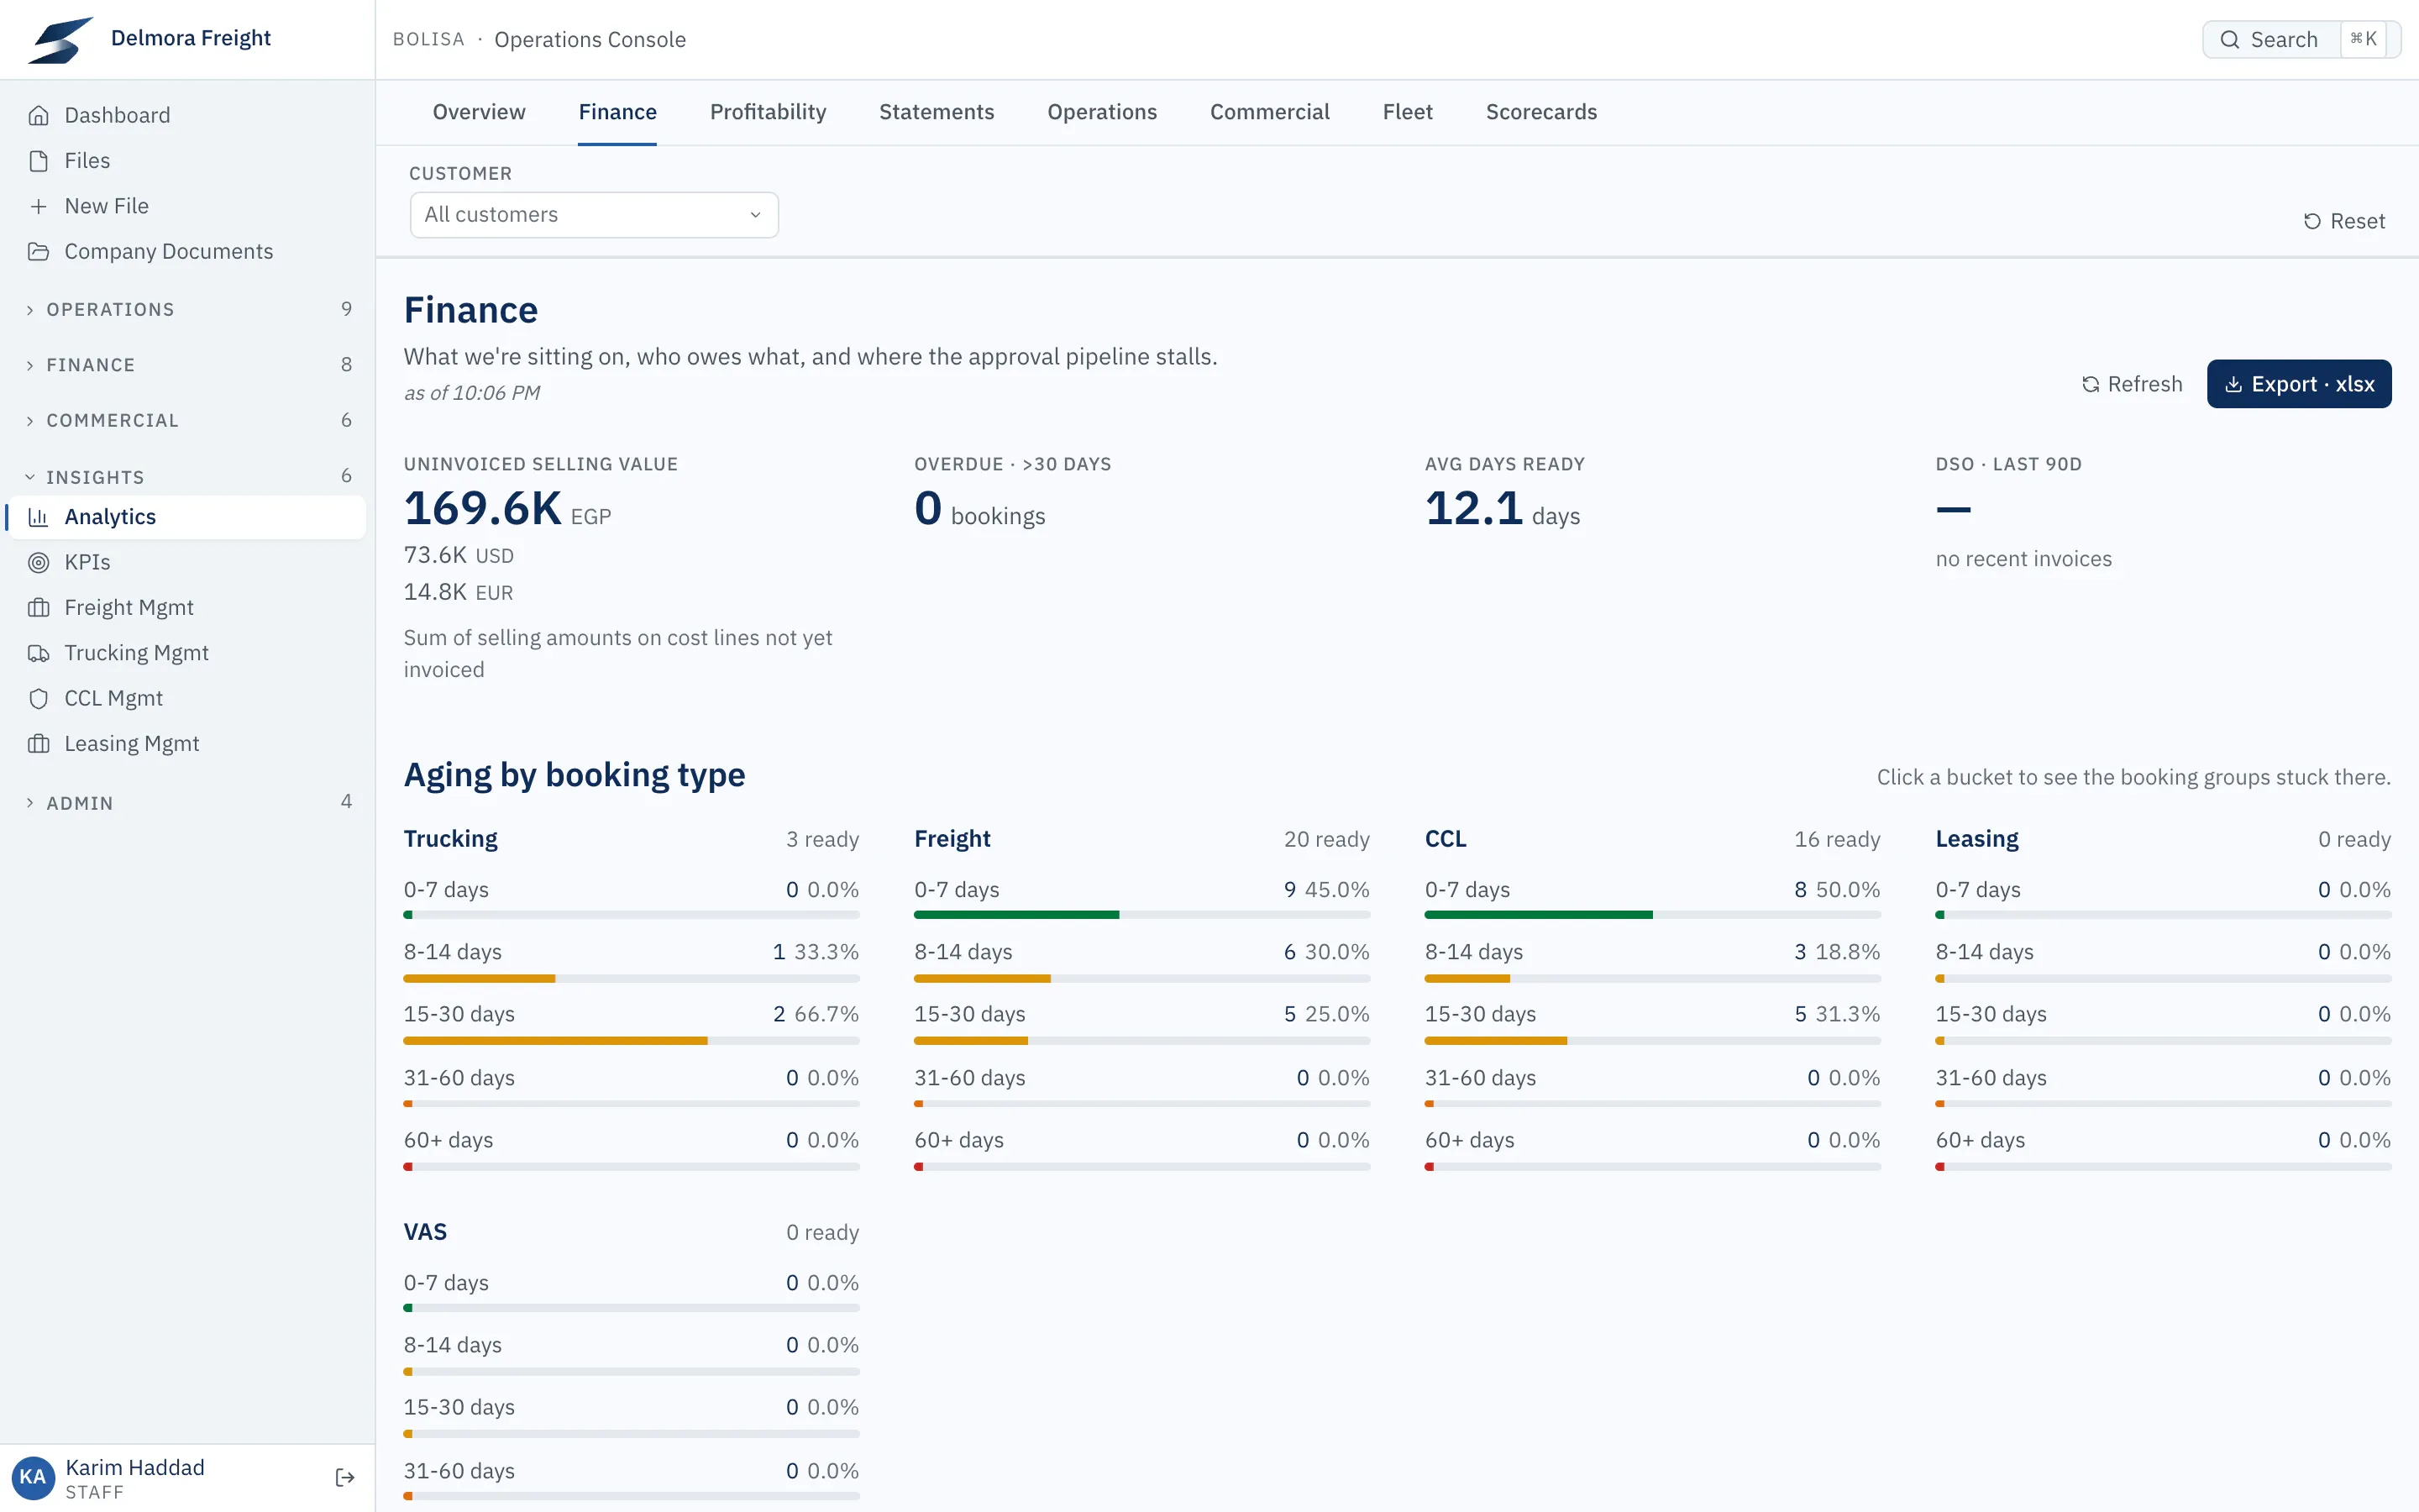Open the Profitability tab
Screen dimensions: 2419x1512
coord(768,112)
